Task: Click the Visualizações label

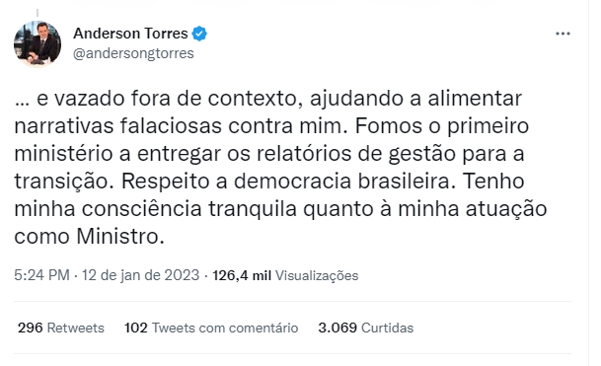Action: pos(317,276)
